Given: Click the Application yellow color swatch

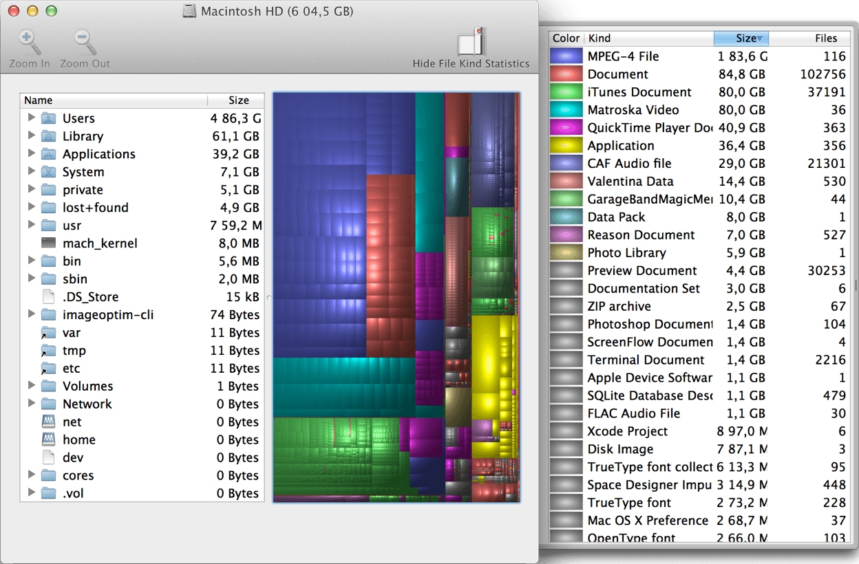Looking at the screenshot, I should (x=566, y=146).
